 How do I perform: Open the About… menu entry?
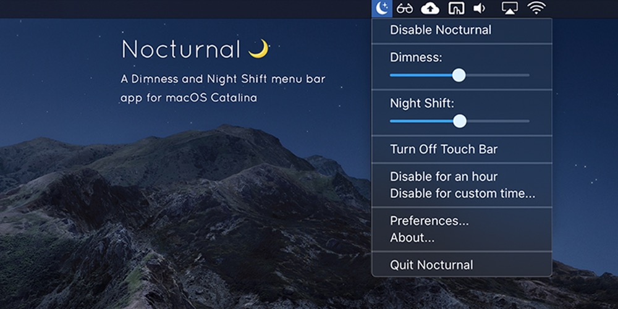tap(412, 237)
